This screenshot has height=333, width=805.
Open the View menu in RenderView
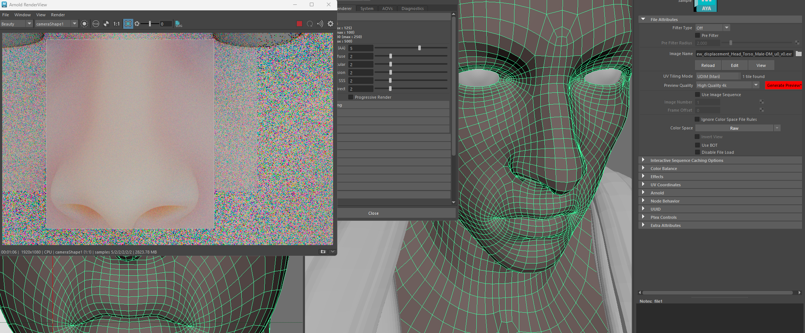pos(41,15)
